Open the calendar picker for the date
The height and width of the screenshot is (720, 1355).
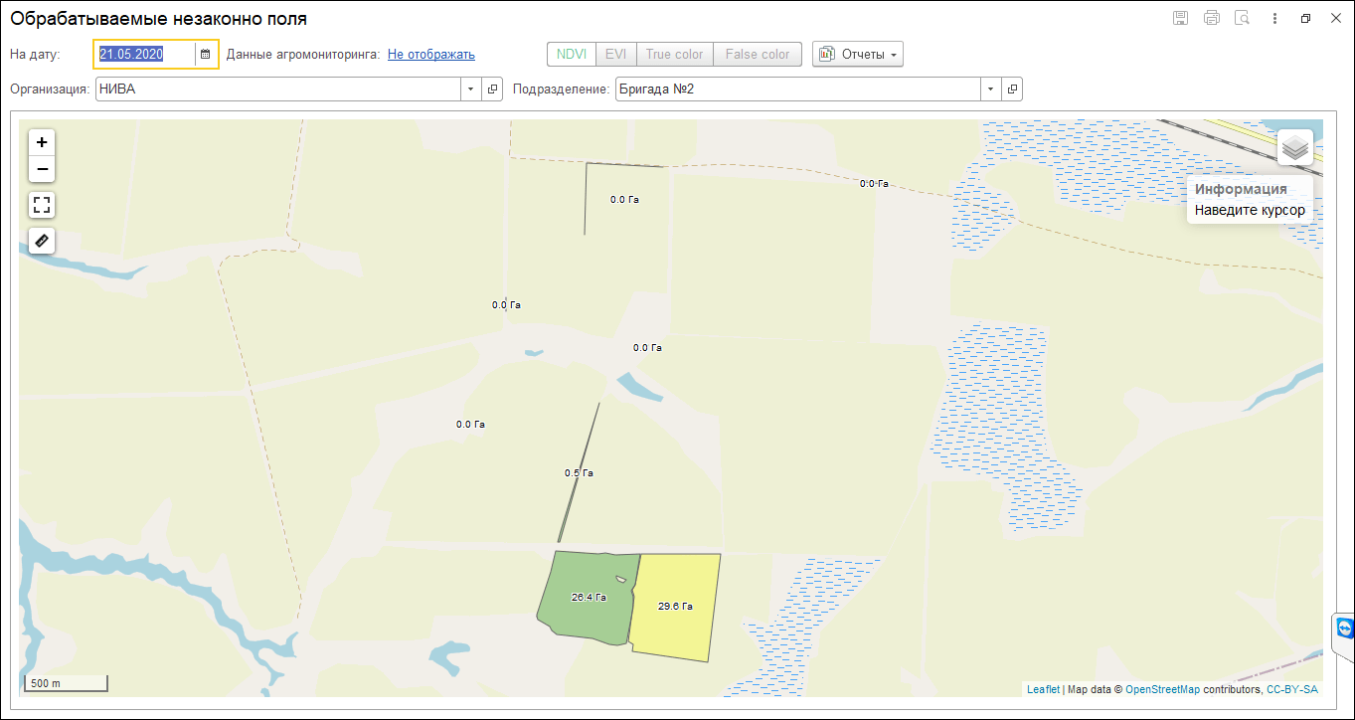tap(206, 54)
